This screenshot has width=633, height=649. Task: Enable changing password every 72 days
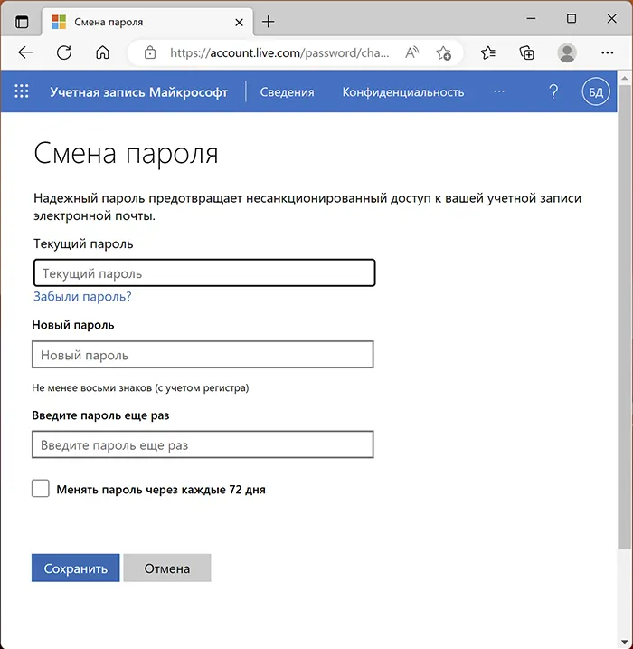(x=41, y=489)
